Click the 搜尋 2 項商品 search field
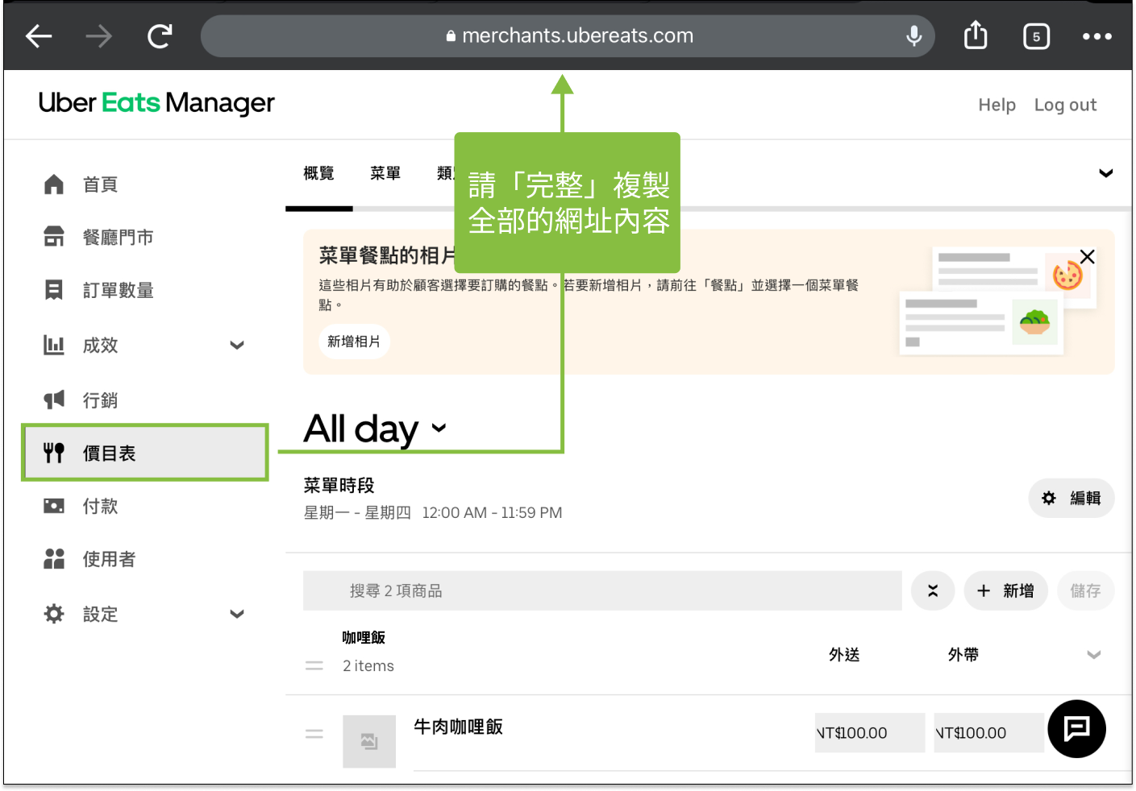Screen dimensions: 1136x791 pyautogui.click(x=601, y=590)
